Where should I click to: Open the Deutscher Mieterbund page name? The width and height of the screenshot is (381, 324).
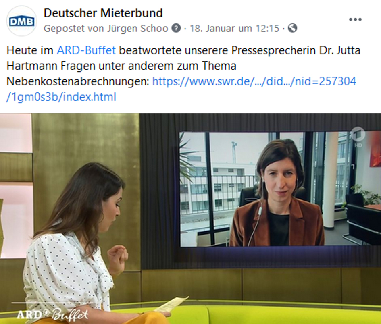pyautogui.click(x=103, y=13)
